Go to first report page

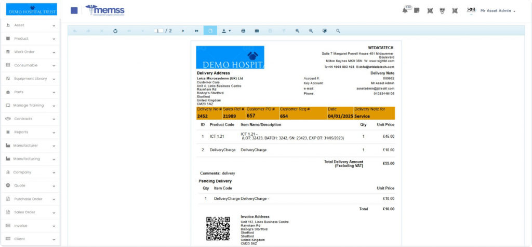129,31
